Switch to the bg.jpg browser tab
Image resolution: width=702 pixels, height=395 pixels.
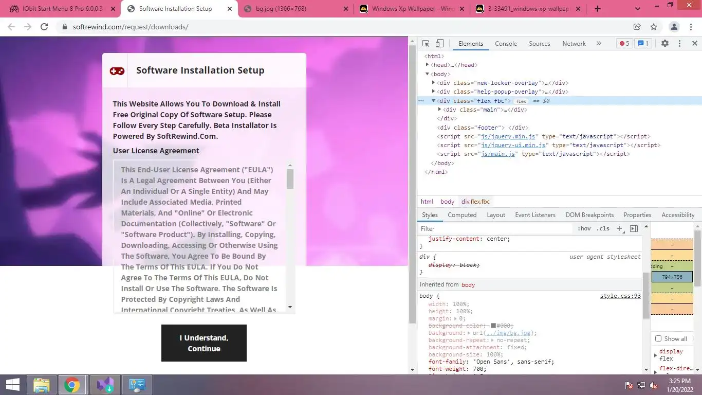(x=296, y=9)
